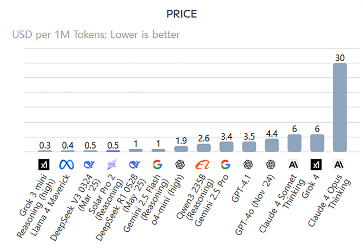
Task: Click the Gemini 2.5 Flash (Reasoning) axis label
Action: coord(146,203)
